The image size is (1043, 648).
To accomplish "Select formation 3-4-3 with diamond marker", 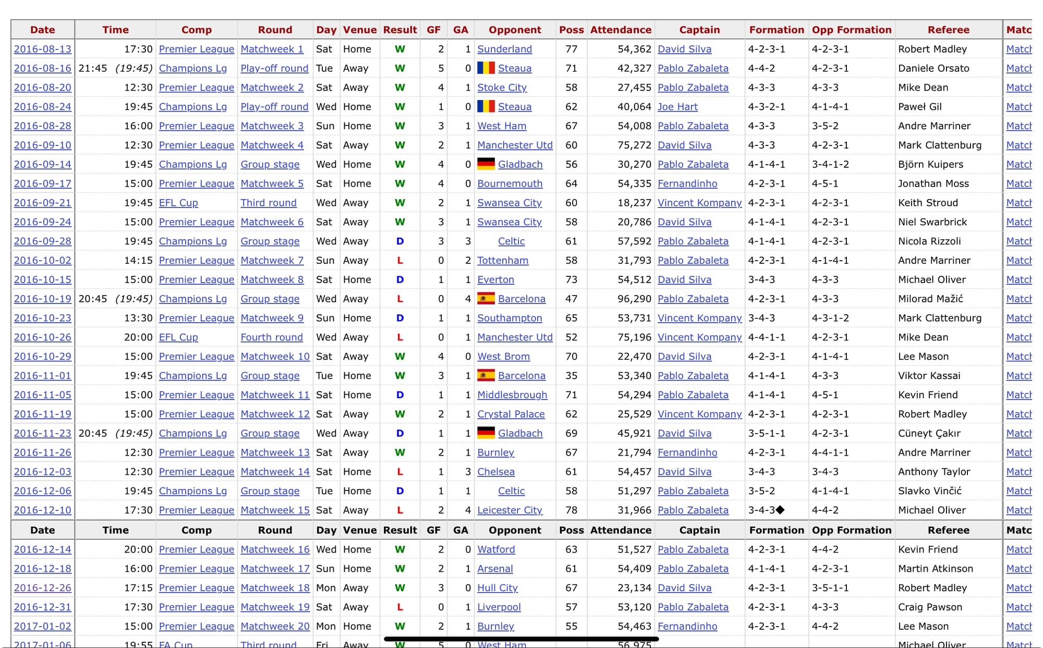I will [766, 510].
